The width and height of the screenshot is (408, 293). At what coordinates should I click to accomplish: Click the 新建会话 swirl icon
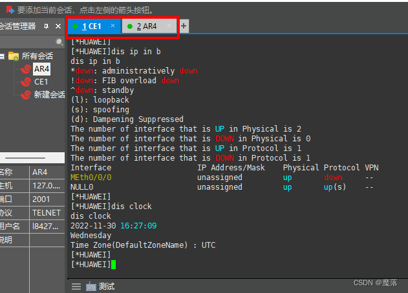26,95
